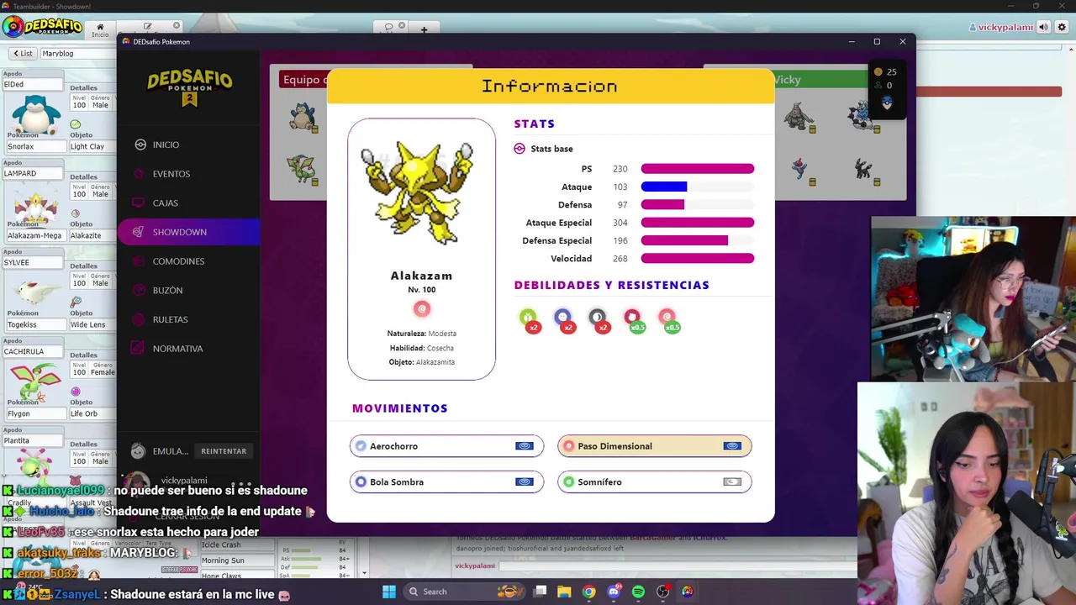Click the Pokeball icon beside INICIO
The height and width of the screenshot is (605, 1076).
140,145
